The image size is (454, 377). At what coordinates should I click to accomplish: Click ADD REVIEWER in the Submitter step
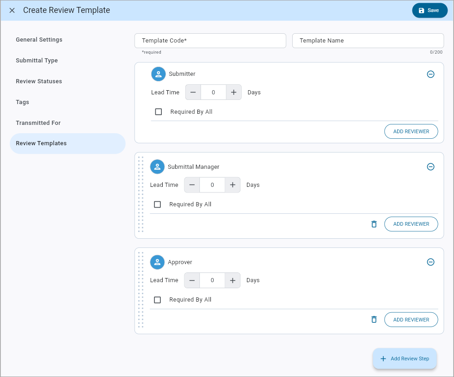tap(411, 131)
